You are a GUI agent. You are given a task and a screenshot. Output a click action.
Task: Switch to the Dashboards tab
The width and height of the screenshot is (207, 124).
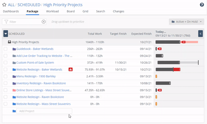(11, 11)
